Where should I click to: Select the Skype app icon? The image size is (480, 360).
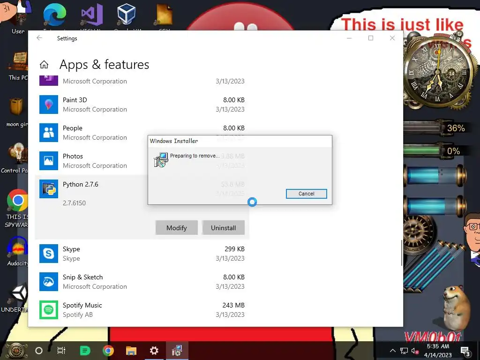[49, 254]
